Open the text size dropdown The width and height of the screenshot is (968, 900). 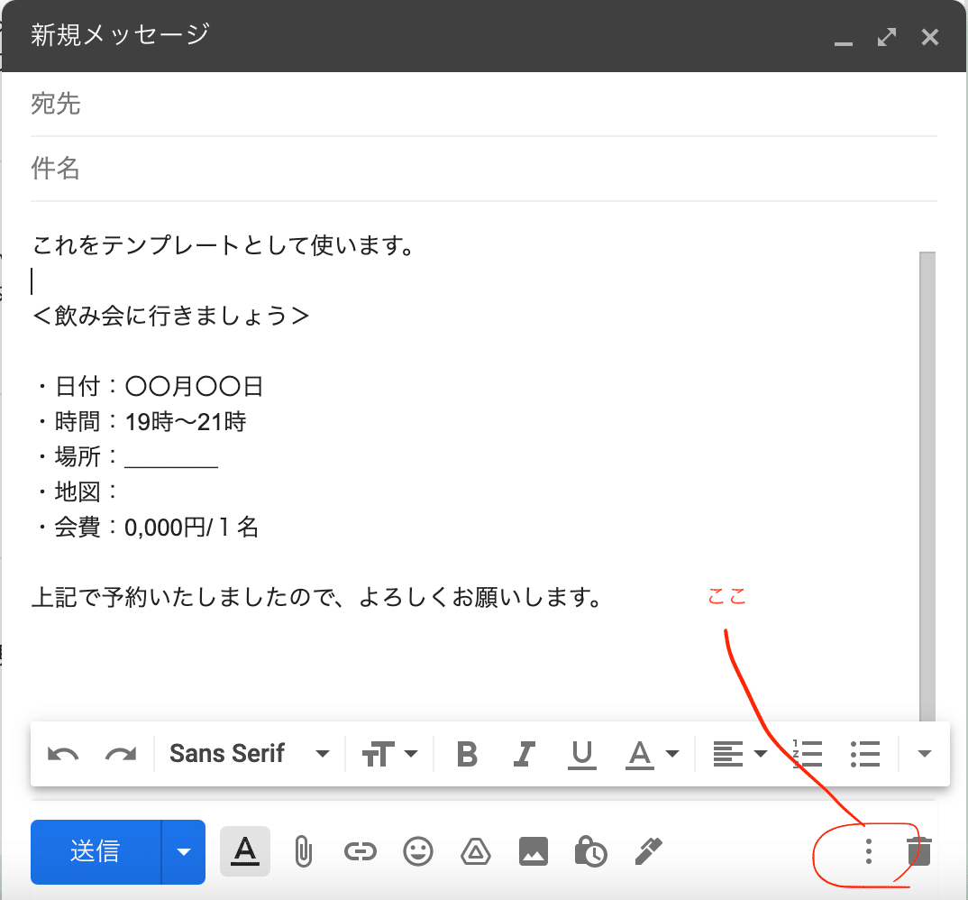[x=389, y=754]
